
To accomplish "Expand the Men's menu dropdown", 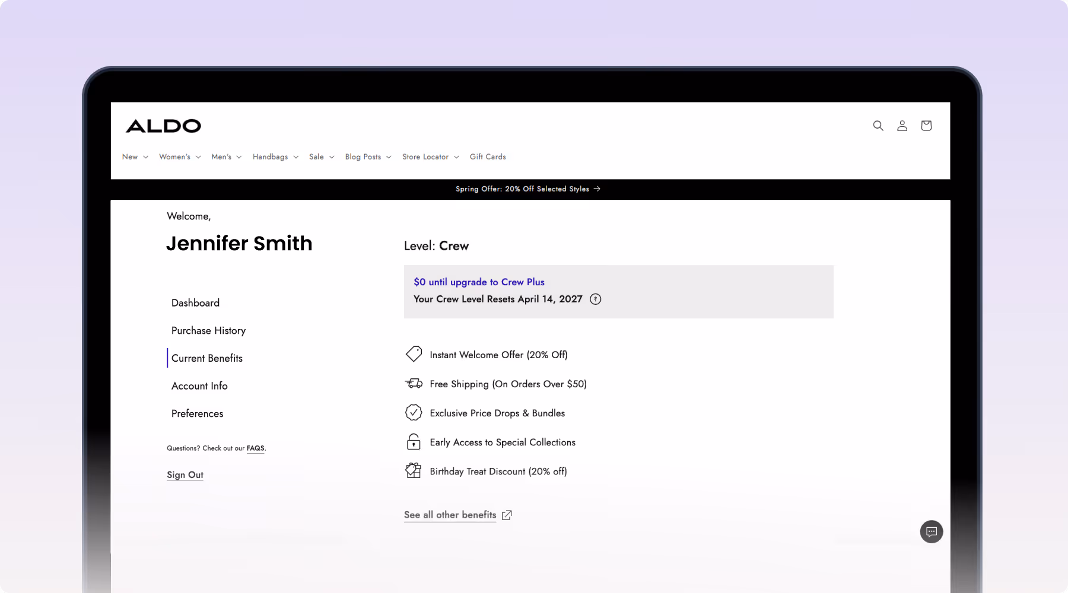I will tap(227, 157).
